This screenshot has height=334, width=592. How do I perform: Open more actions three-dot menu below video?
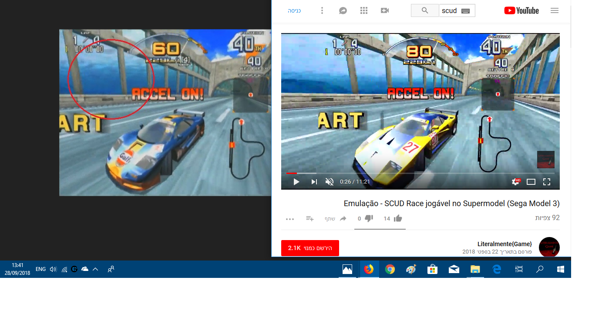pos(290,219)
